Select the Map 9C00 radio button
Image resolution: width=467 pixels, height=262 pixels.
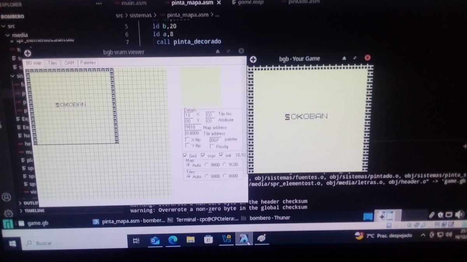225,165
